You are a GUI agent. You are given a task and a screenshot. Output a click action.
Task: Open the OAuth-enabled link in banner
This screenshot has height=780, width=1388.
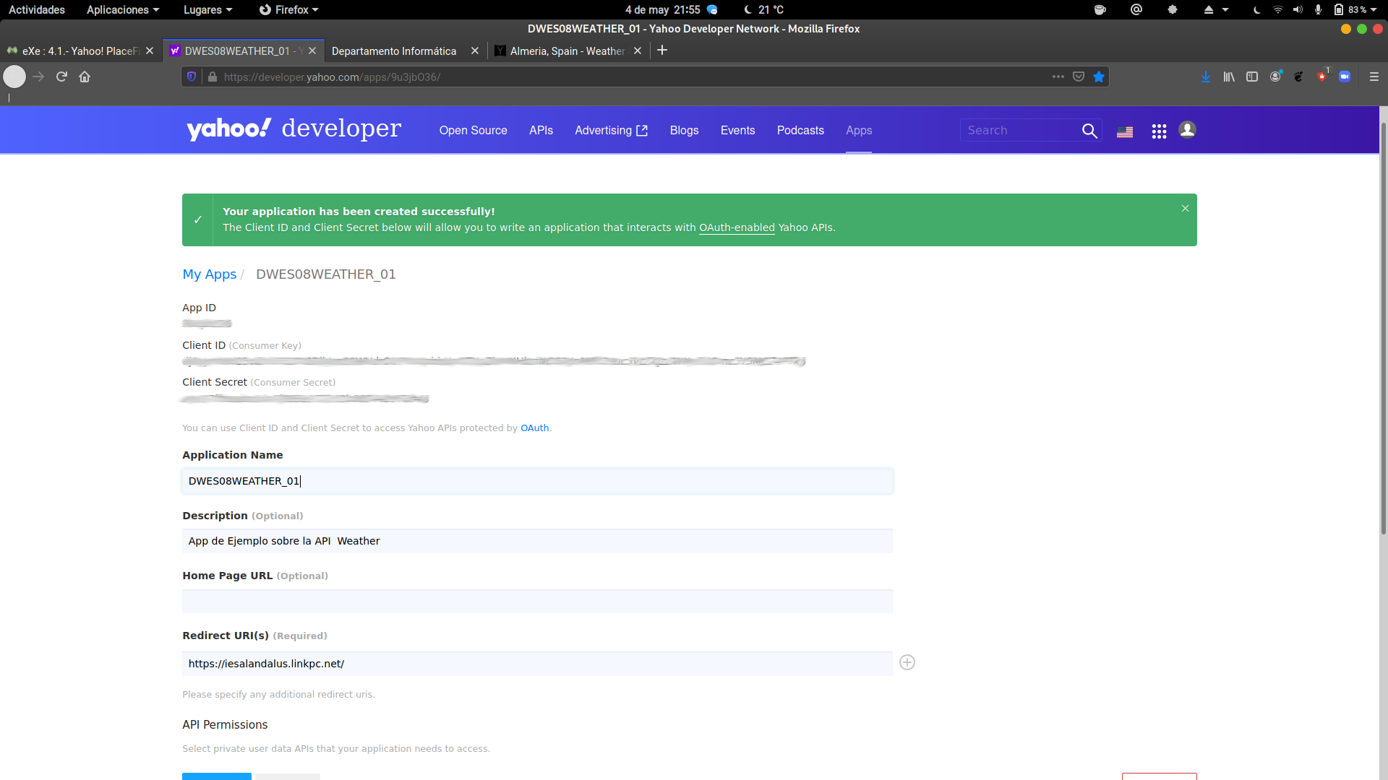[737, 227]
